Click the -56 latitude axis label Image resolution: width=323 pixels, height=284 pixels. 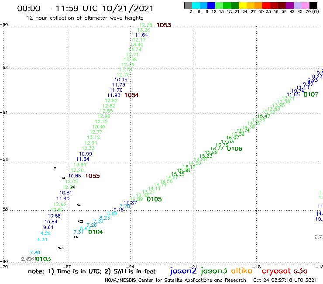click(4, 159)
